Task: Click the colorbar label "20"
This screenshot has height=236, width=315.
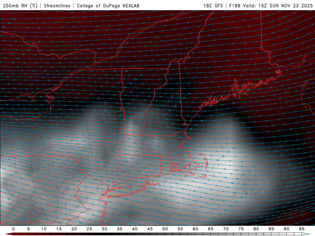Action: pyautogui.click(x=74, y=229)
